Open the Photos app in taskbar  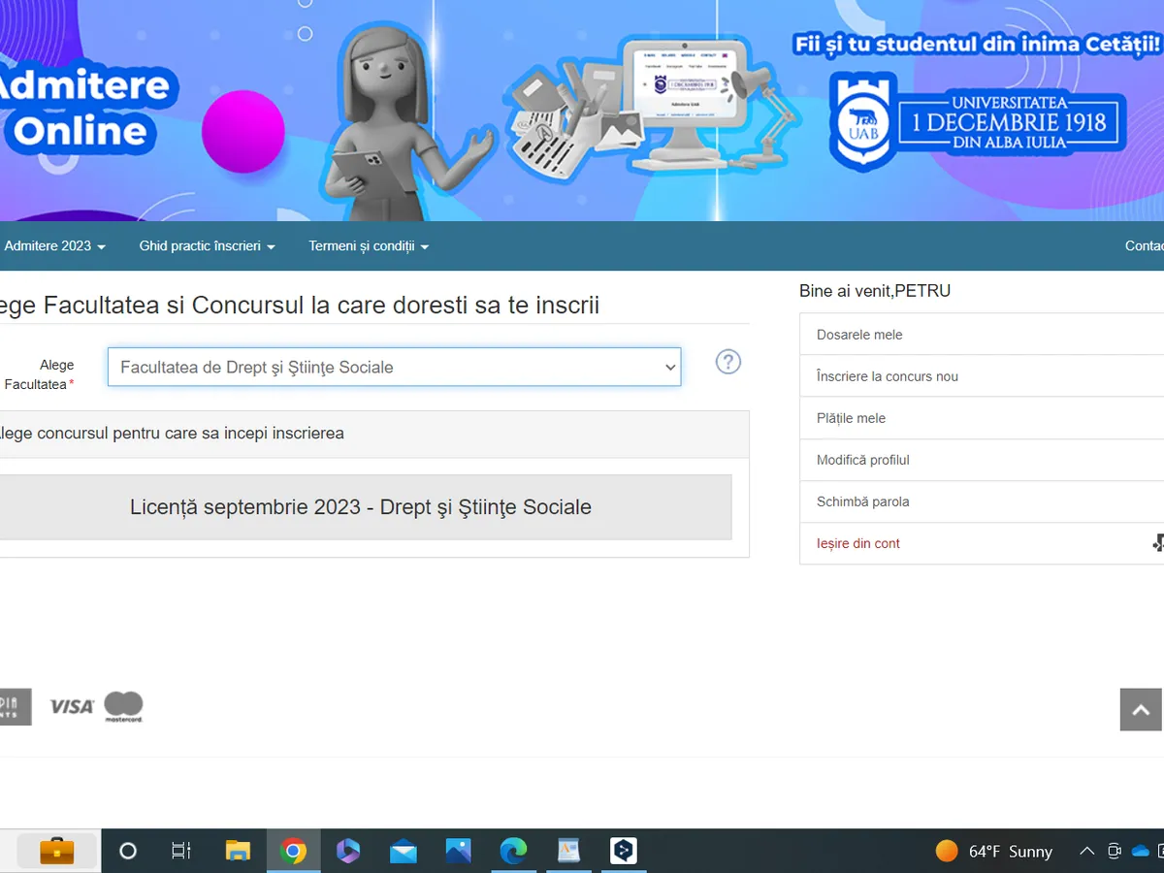(458, 851)
